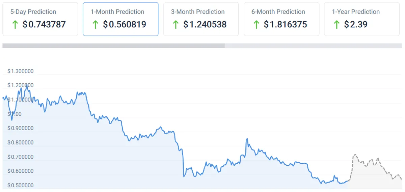
Task: Switch to the 6-Month Prediction card
Action: pyautogui.click(x=281, y=19)
